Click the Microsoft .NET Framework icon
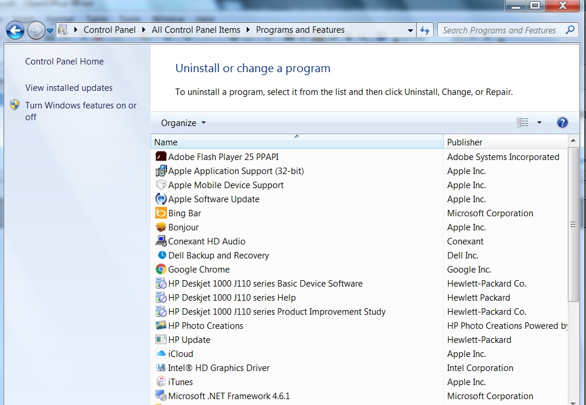Viewport: 586px width, 405px height. coord(161,396)
